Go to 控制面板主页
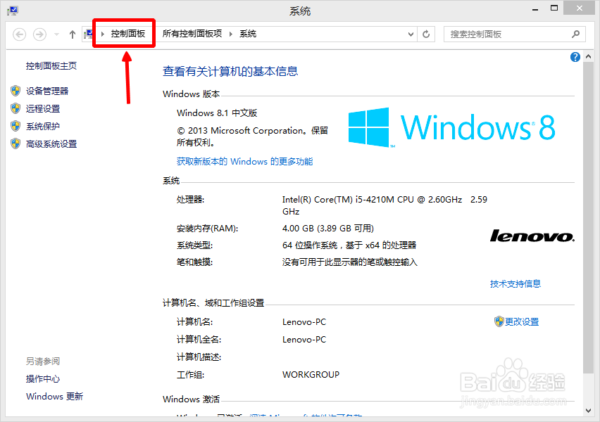 click(51, 66)
